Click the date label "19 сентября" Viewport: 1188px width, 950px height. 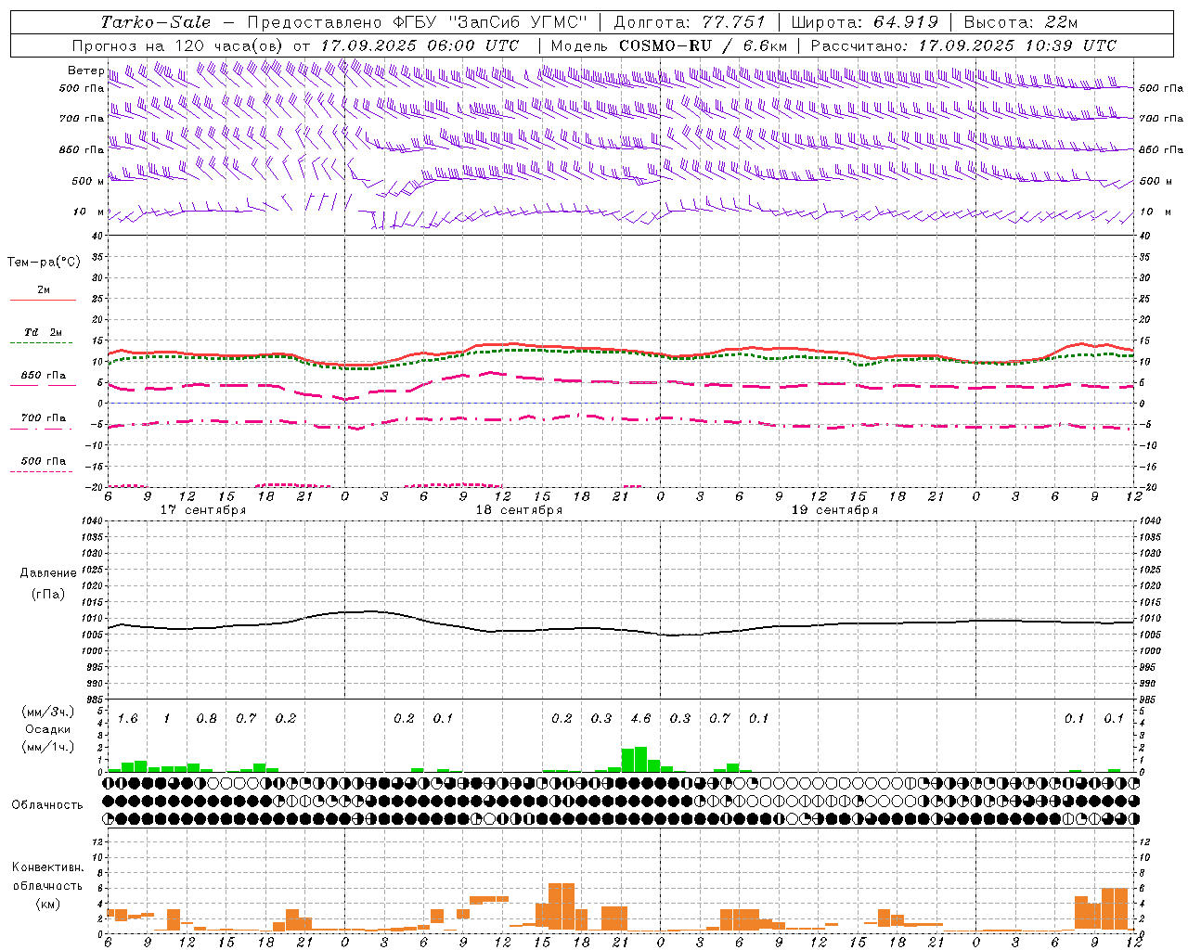pos(834,510)
